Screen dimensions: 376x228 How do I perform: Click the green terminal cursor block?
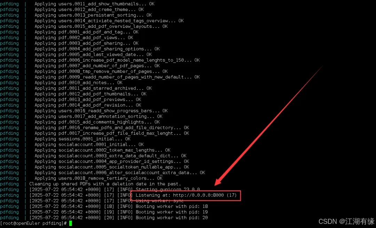coord(70,223)
